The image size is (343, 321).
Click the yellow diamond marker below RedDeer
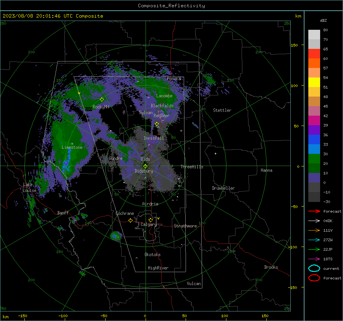point(157,124)
